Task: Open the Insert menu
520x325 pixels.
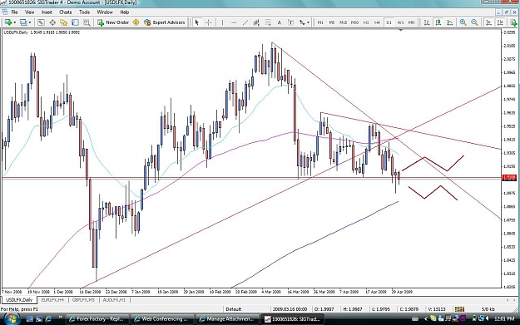Action: [47, 12]
